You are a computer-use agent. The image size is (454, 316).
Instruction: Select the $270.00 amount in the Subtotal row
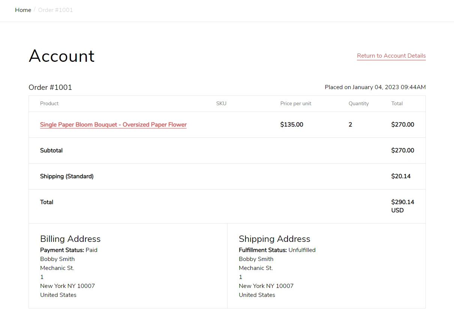coord(403,151)
